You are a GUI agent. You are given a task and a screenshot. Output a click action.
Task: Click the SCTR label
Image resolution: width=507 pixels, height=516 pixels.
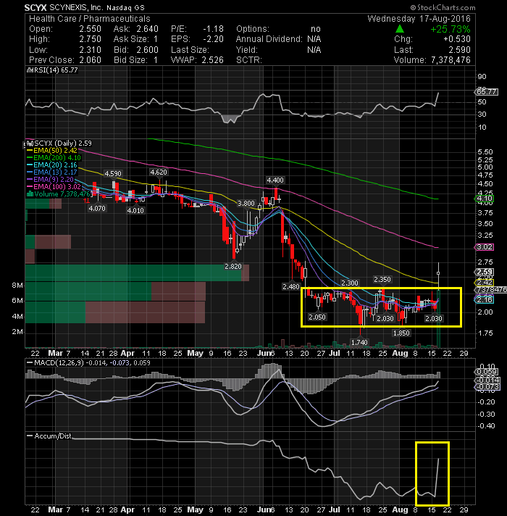coord(249,60)
